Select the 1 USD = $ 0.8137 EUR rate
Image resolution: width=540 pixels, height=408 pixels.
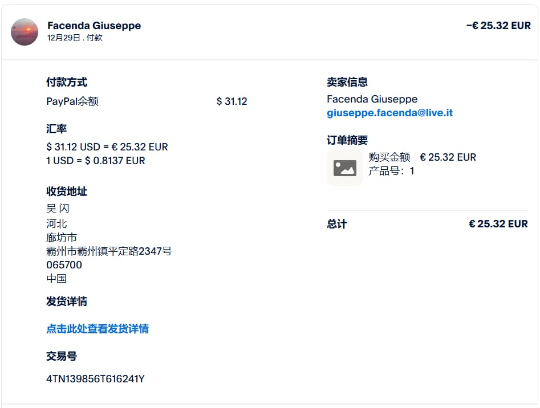point(96,161)
